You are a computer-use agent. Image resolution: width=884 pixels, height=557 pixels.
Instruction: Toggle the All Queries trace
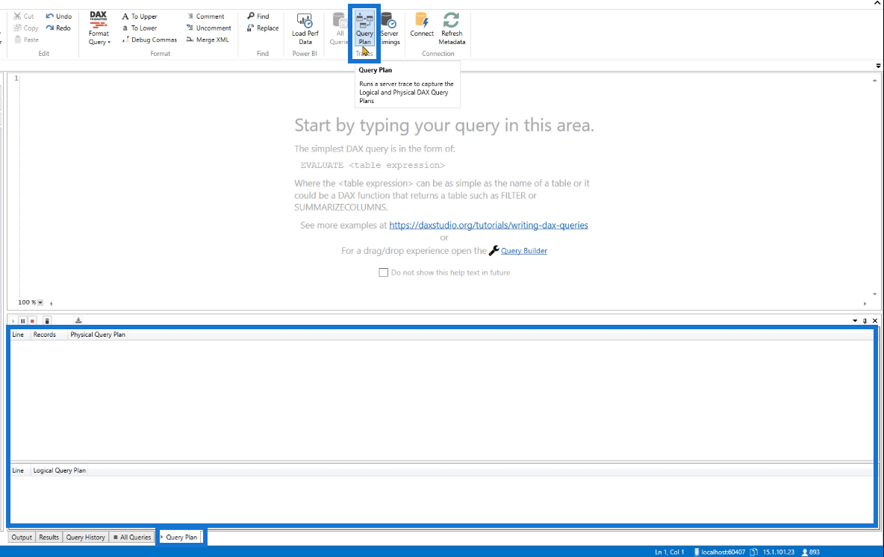[340, 29]
